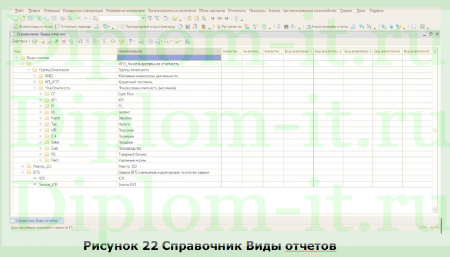Collapse the ФинОтчетность folder
Image resolution: width=450 pixels, height=257 pixels.
coord(35,88)
